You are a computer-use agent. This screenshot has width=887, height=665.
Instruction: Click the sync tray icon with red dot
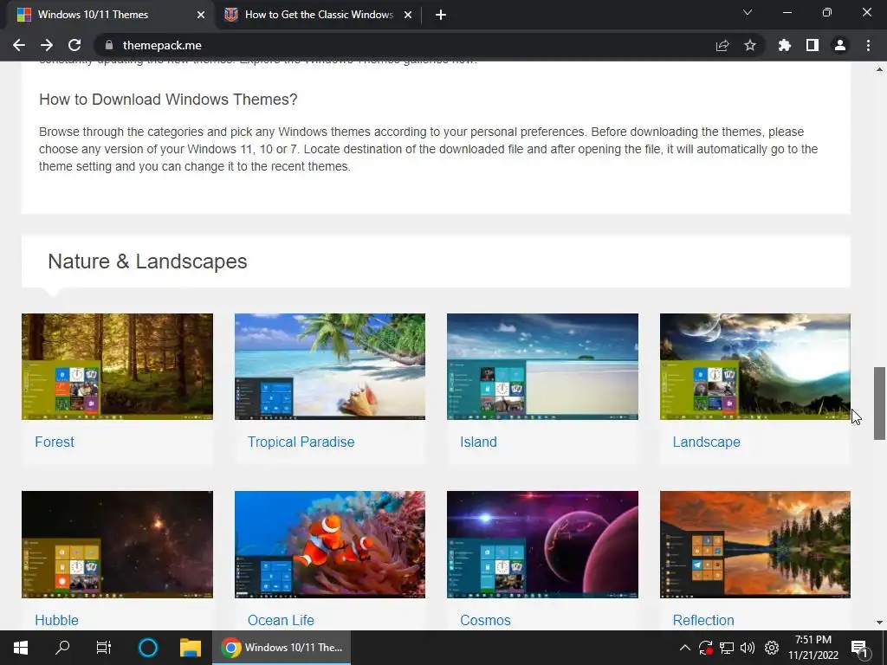point(706,648)
